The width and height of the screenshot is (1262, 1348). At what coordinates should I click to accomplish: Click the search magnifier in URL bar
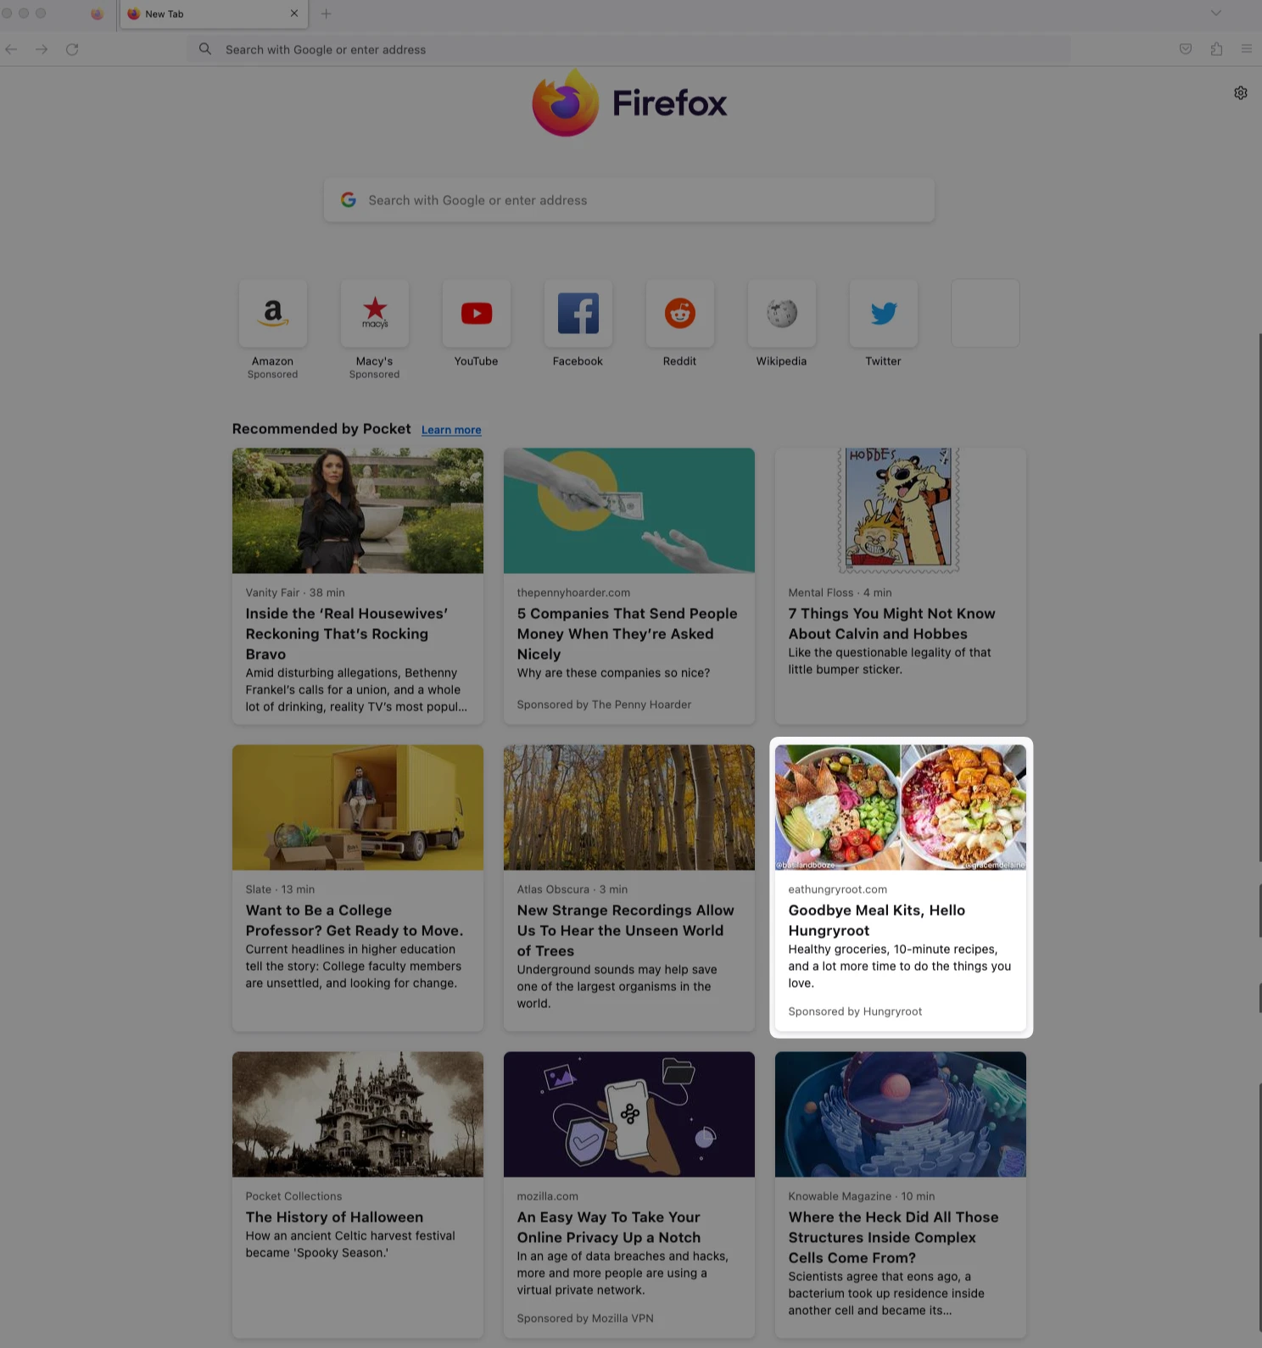[x=205, y=49]
